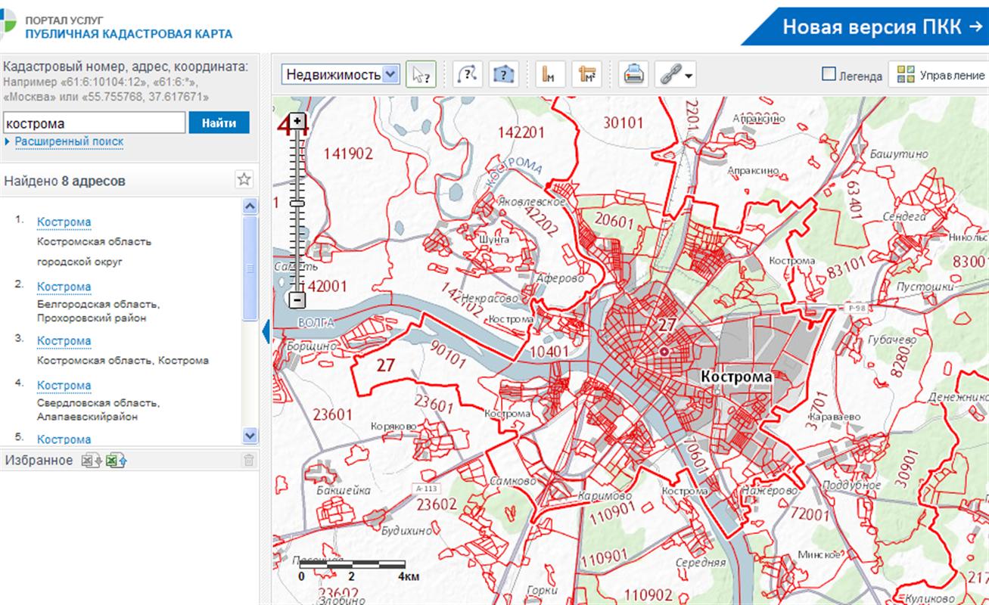Open result 2 Кострома, Белгородская область
This screenshot has width=989, height=605.
tap(64, 287)
